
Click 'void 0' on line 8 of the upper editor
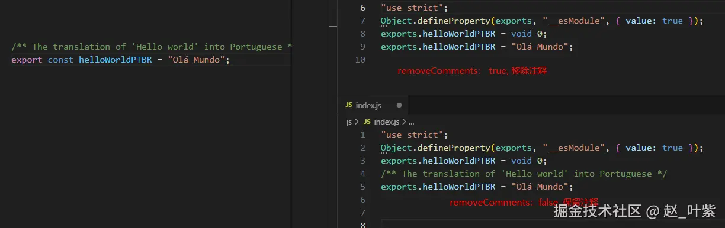(528, 34)
